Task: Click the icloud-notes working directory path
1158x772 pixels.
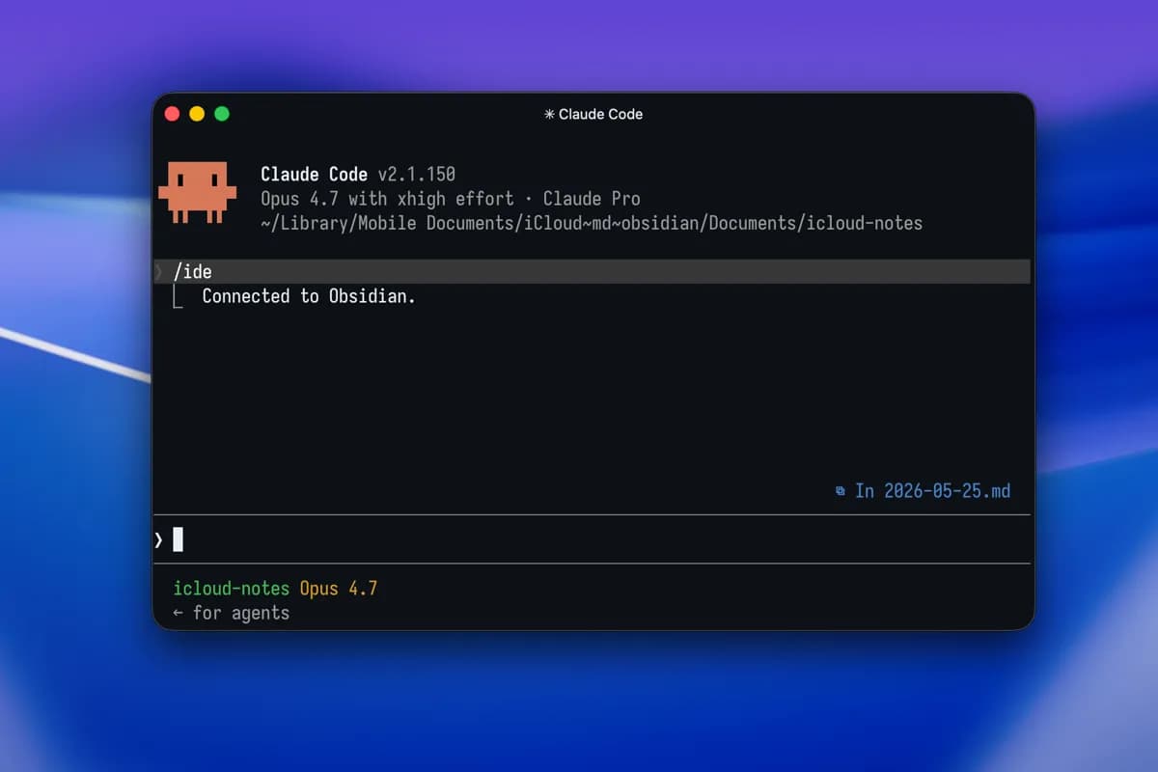Action: (x=592, y=224)
